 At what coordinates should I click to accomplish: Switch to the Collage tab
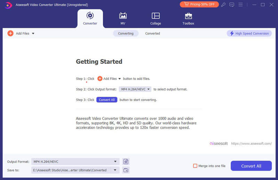click(x=156, y=18)
